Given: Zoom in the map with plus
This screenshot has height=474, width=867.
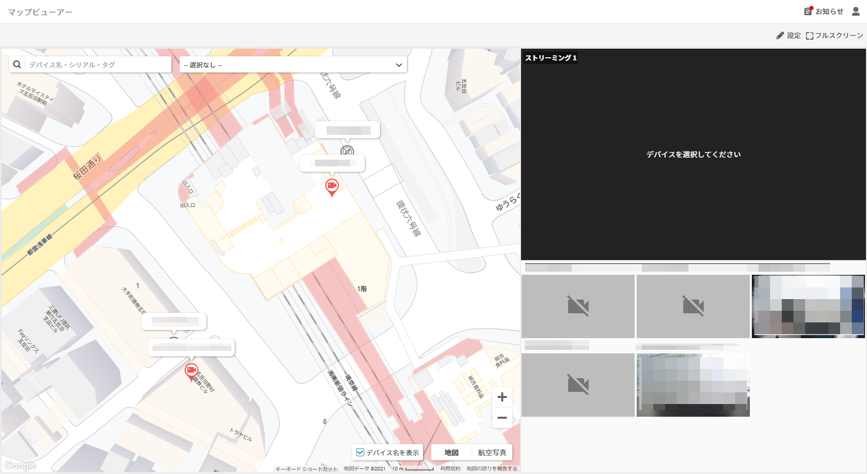Looking at the screenshot, I should tap(502, 397).
